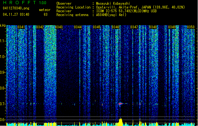The height and width of the screenshot is (126, 198).
Task: Click the A504HB(yagi 4el) antenna text
Action: [x=111, y=15]
